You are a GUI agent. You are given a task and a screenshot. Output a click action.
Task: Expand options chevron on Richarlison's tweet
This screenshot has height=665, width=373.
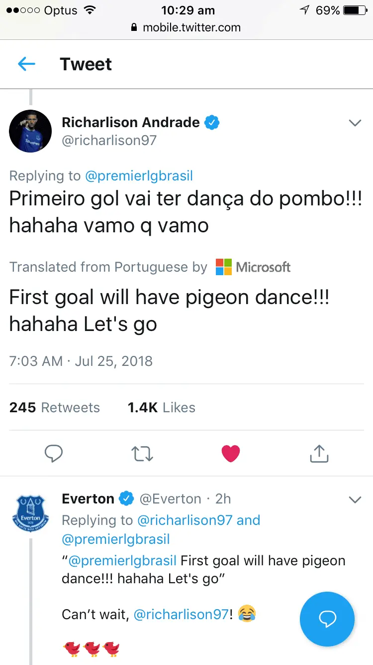[x=355, y=123]
